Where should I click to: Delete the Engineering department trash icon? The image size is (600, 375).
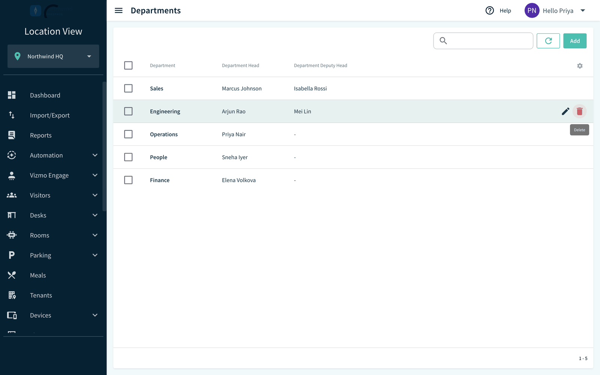(x=580, y=111)
